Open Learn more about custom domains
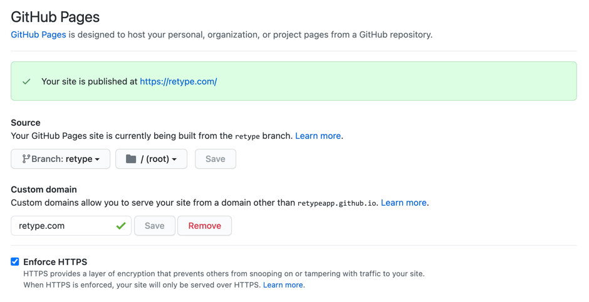The width and height of the screenshot is (589, 302). [404, 203]
